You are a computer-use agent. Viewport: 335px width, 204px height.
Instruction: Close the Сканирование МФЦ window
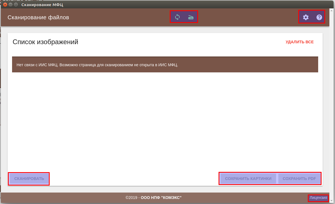[x=5, y=4]
